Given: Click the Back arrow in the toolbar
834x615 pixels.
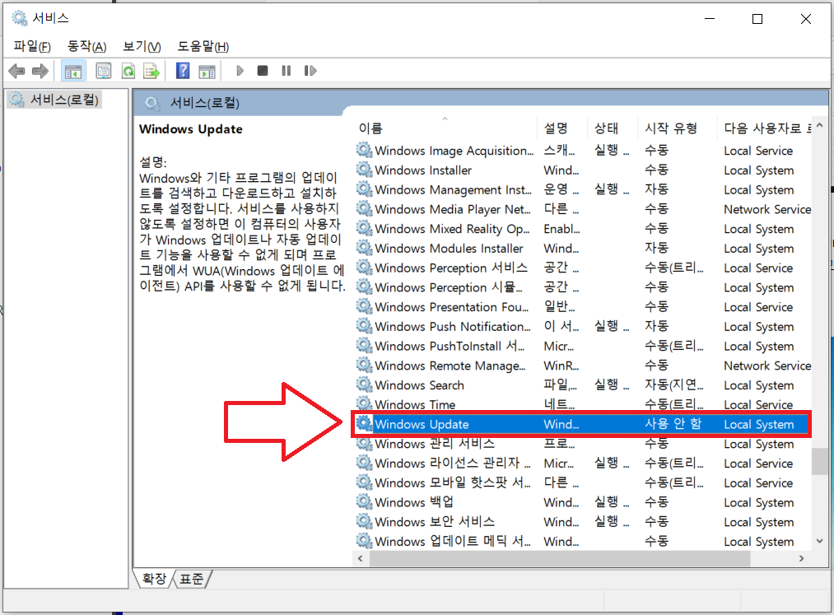Looking at the screenshot, I should coord(17,71).
